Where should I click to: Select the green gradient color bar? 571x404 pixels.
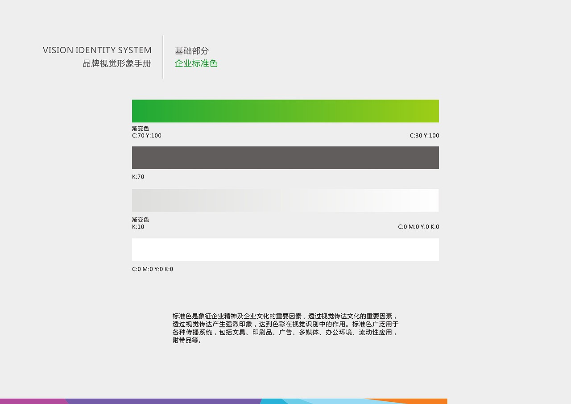(285, 111)
